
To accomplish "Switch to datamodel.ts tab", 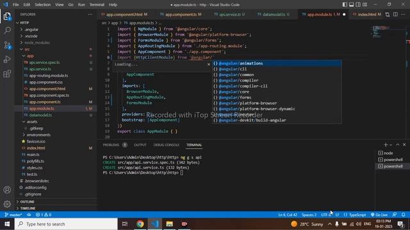I will (x=274, y=14).
